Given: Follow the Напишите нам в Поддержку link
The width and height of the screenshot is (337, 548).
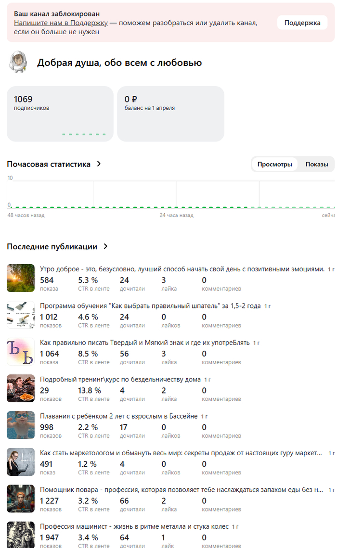Looking at the screenshot, I should pos(61,23).
